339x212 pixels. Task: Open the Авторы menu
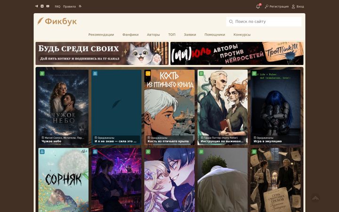(153, 34)
